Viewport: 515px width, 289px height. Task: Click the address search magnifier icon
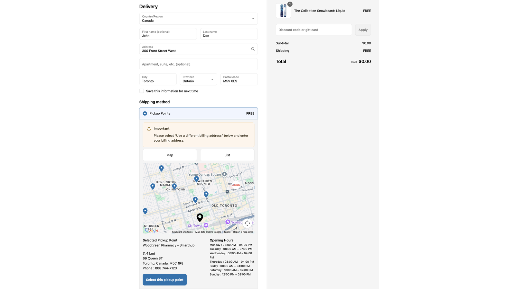(x=253, y=49)
